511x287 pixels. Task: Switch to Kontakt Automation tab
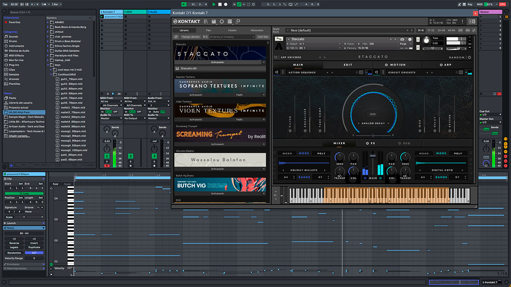(x=257, y=30)
